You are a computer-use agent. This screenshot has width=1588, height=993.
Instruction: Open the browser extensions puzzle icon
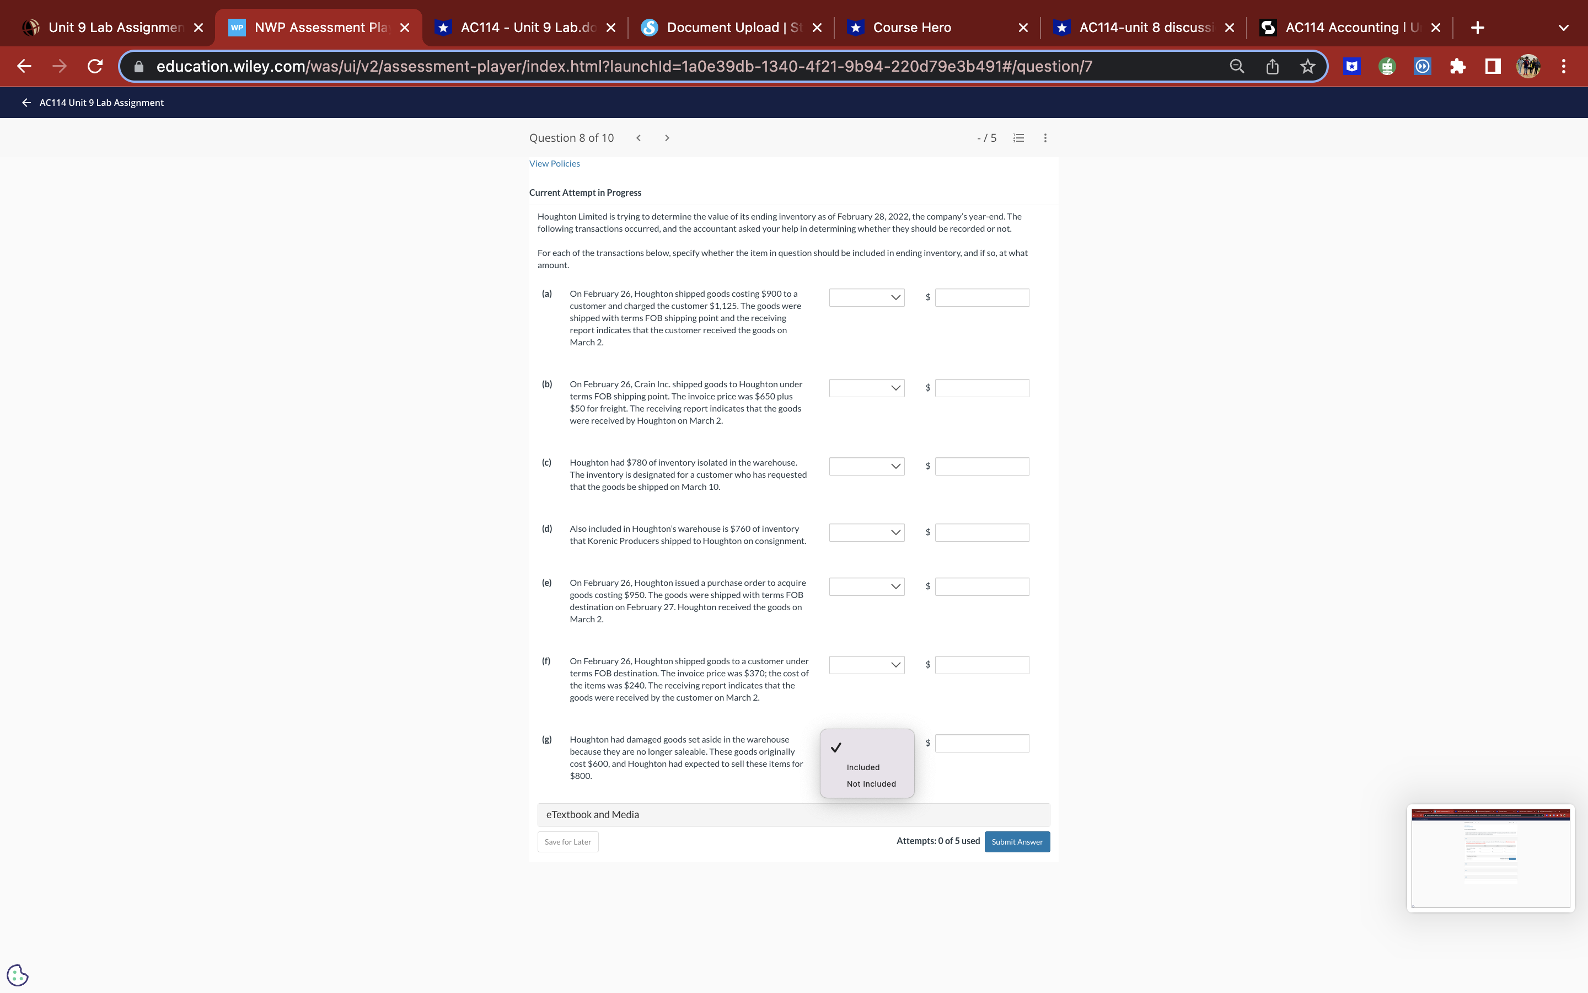pos(1457,66)
